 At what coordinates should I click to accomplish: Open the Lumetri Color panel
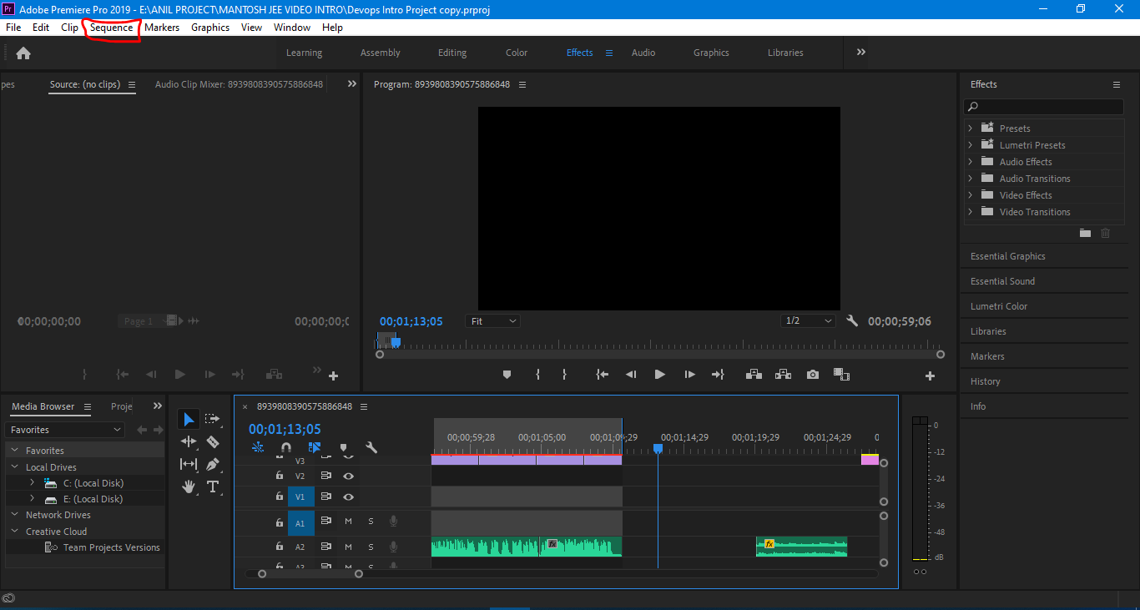[999, 306]
